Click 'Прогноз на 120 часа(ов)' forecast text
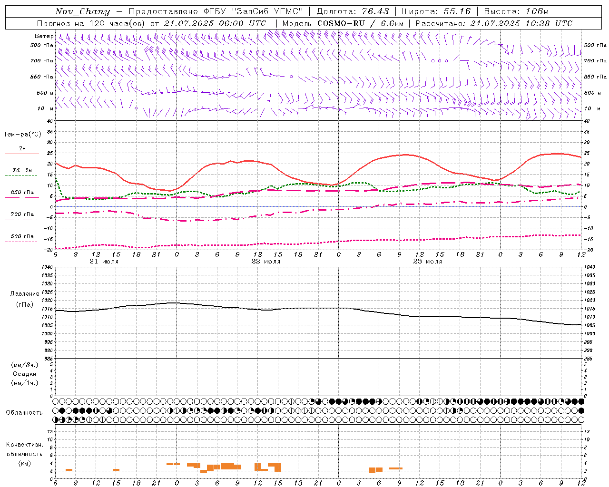This screenshot has height=487, width=609. point(91,23)
